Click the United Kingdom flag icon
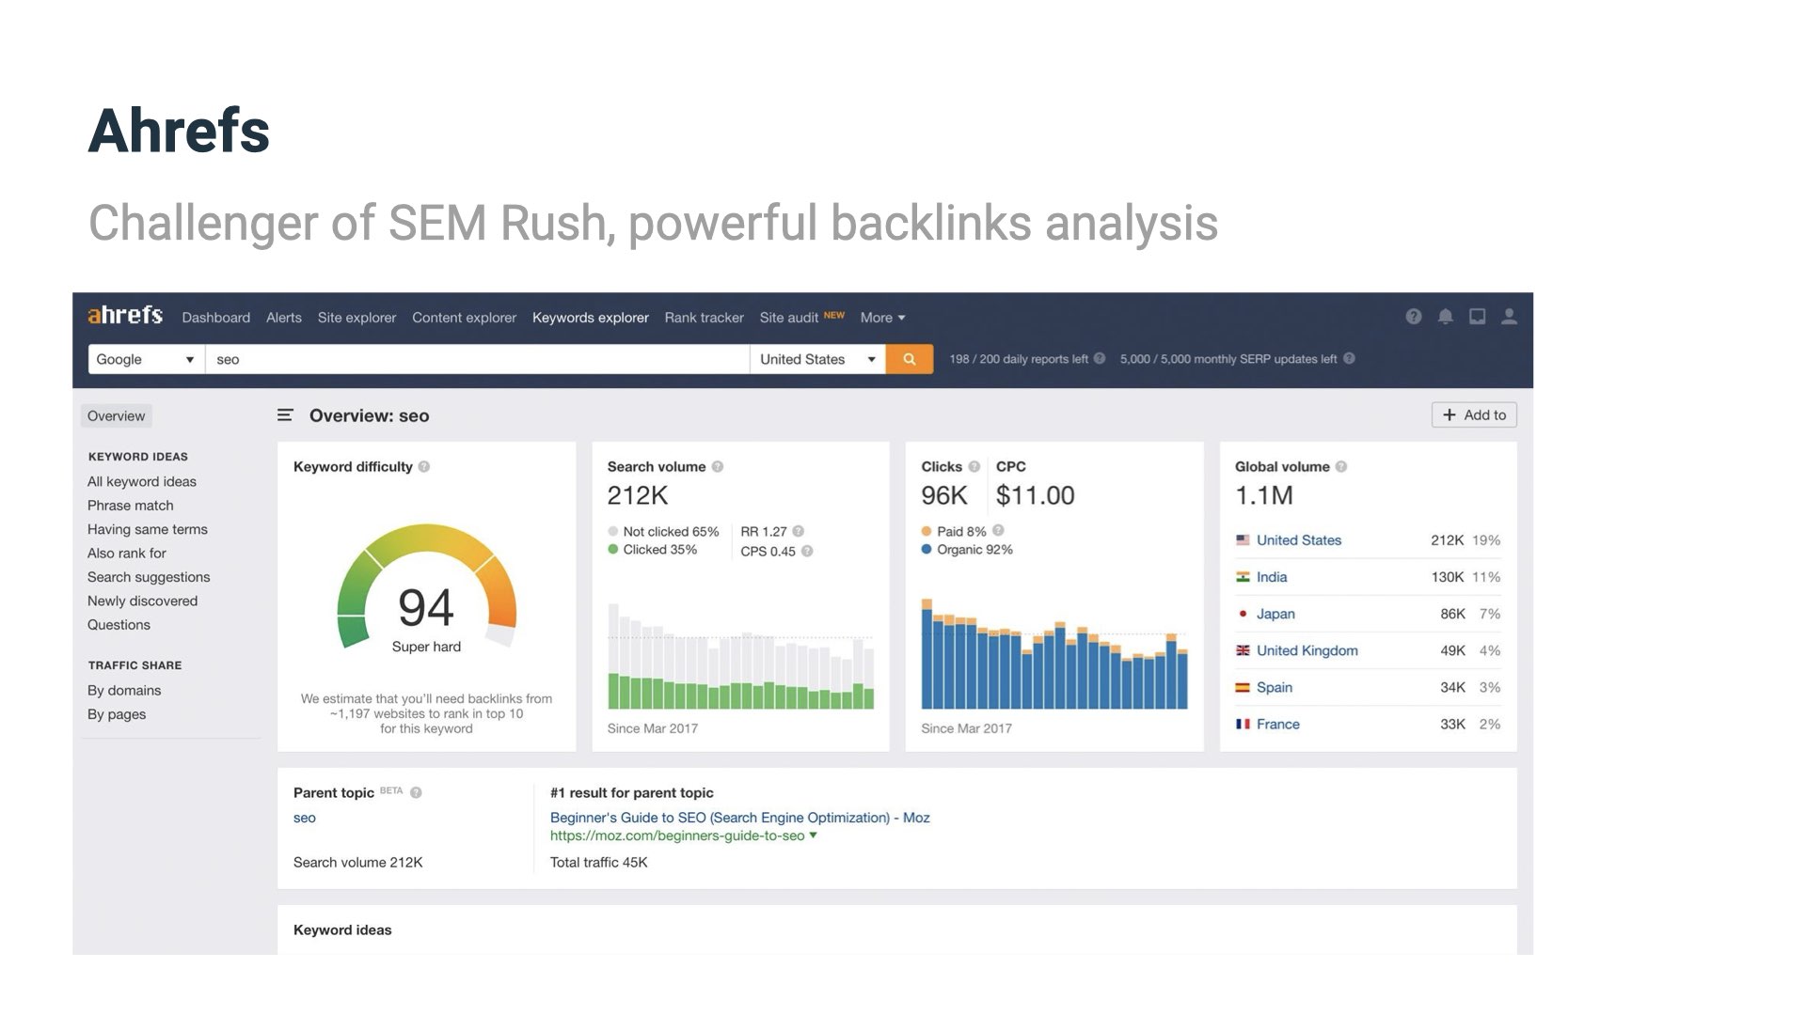 1243,650
